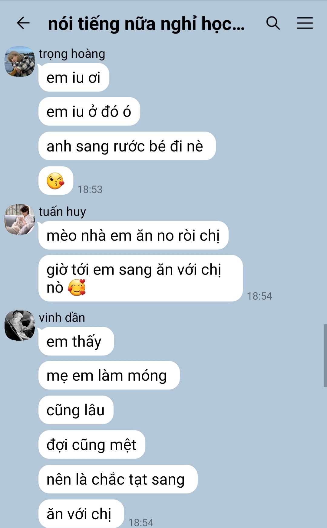Viewport: 327px width, 528px height.
Task: Select the 'em iu ơi' message bubble
Action: tap(74, 77)
